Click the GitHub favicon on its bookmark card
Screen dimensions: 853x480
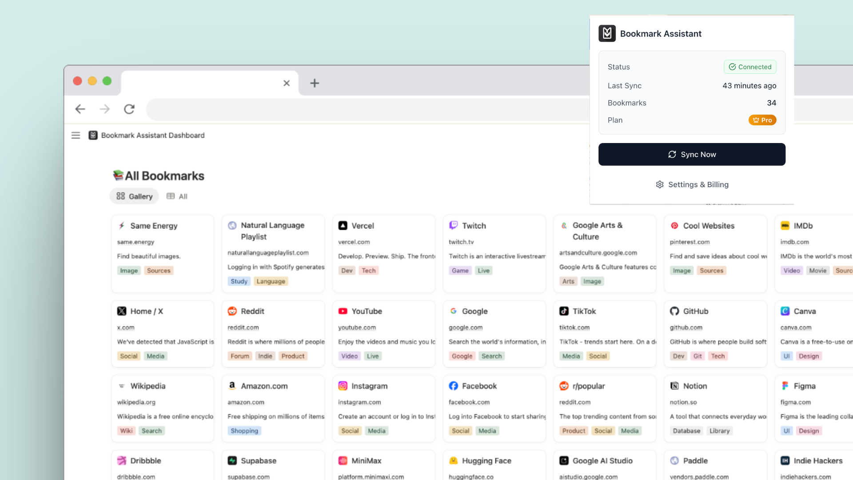674,311
